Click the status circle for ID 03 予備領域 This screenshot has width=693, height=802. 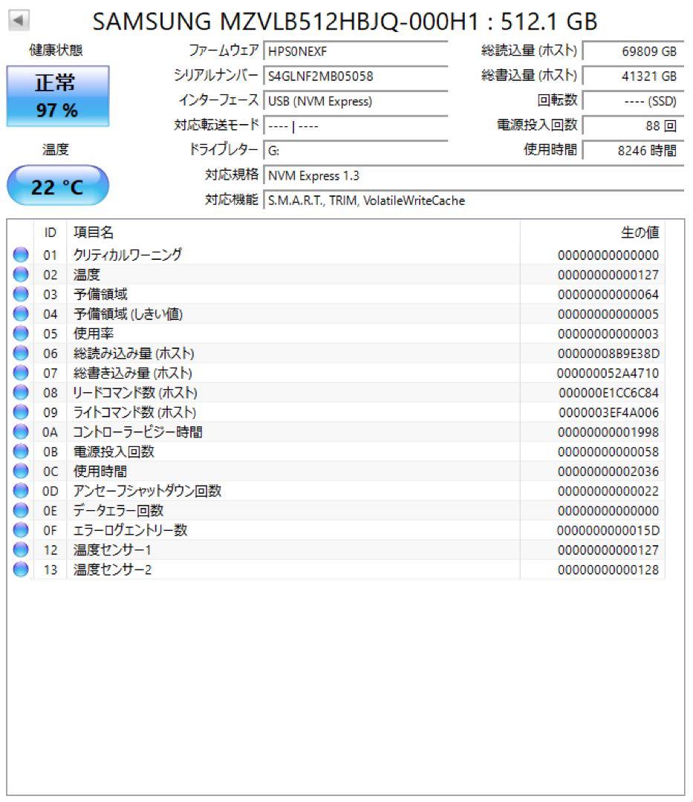(x=21, y=294)
